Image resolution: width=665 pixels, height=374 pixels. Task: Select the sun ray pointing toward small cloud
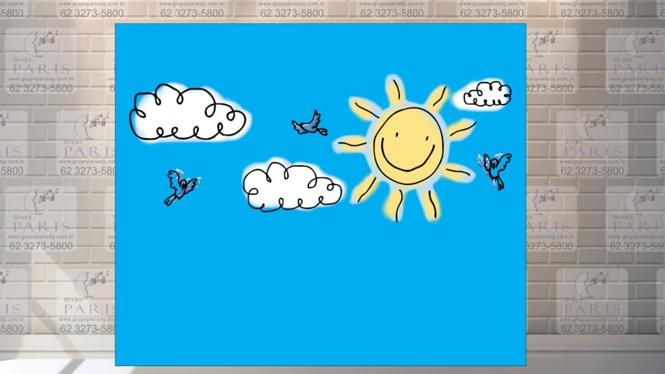coord(438,97)
